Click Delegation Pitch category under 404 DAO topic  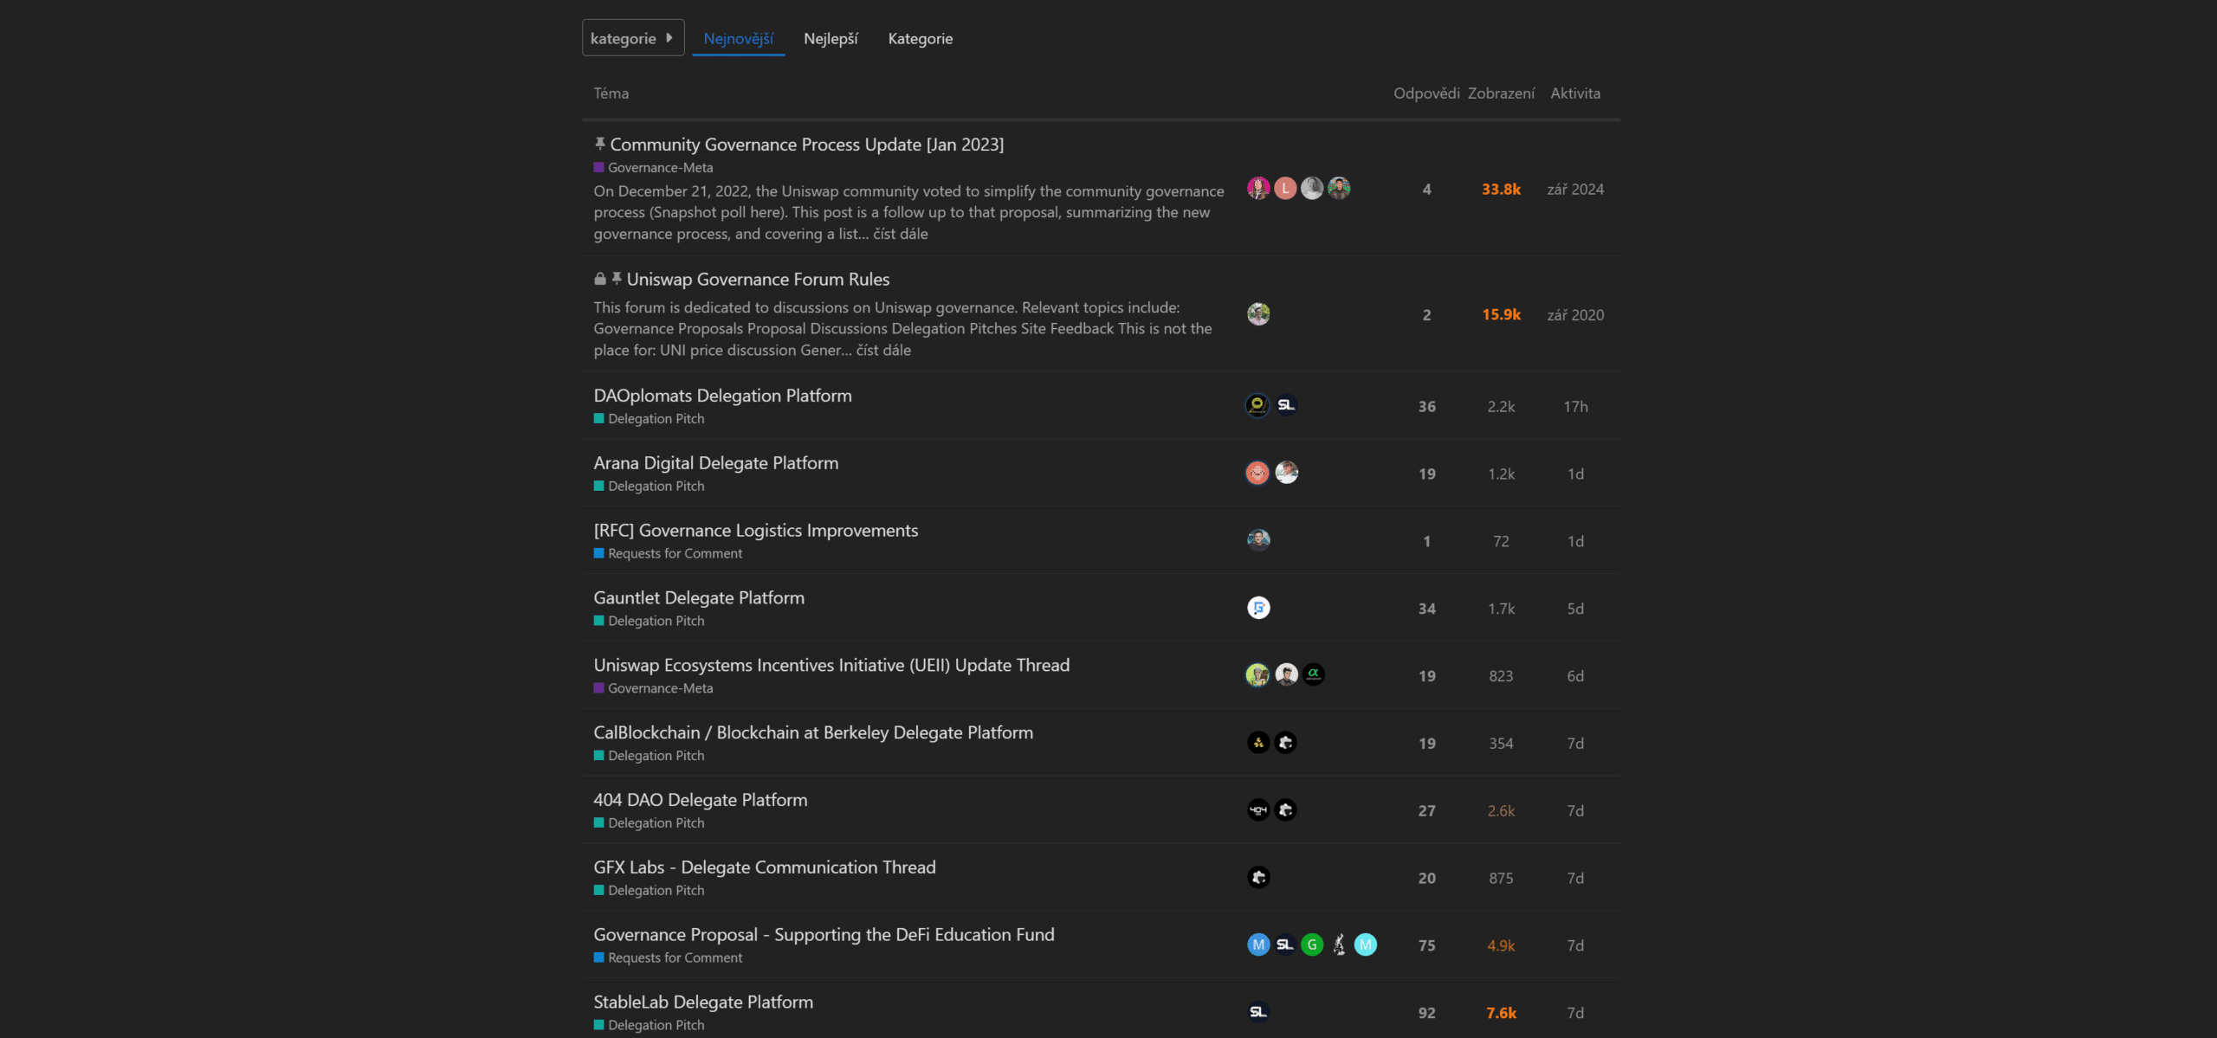click(x=650, y=824)
